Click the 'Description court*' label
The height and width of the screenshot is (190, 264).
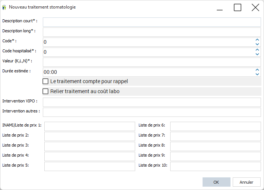20,21
